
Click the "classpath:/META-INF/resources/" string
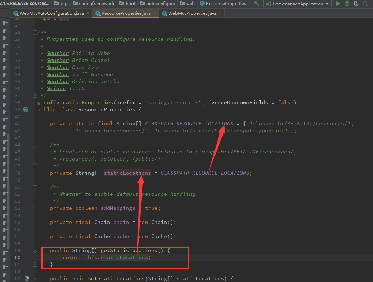[300, 124]
